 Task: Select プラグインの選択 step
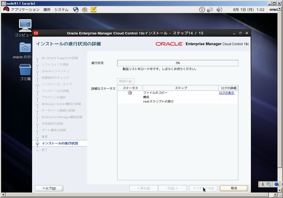pos(54,97)
